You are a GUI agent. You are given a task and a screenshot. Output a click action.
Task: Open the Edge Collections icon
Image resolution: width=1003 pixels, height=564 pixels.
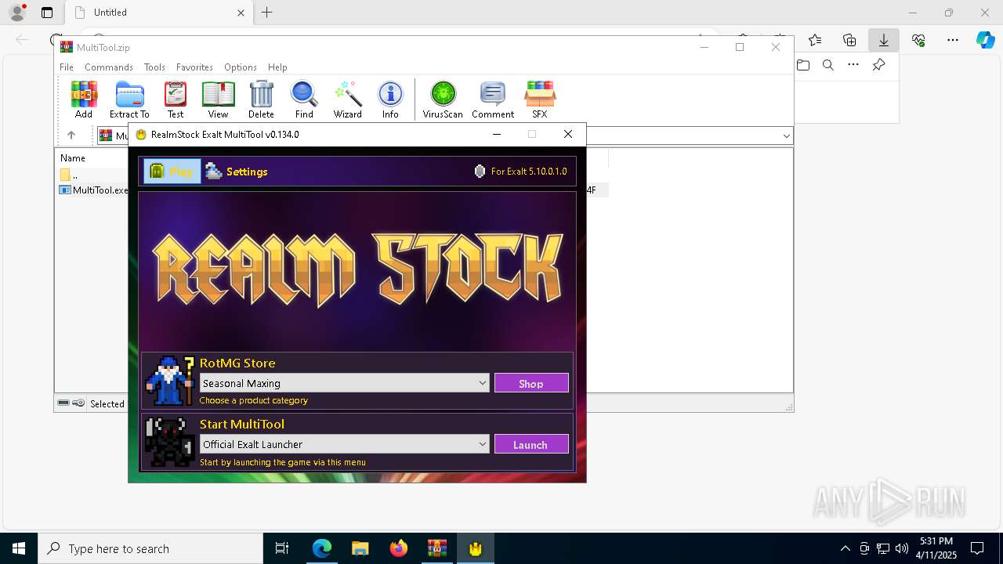[x=849, y=40]
